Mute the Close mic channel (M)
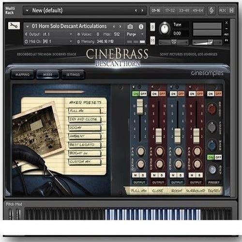This screenshot has width=242, height=242. 154,175
